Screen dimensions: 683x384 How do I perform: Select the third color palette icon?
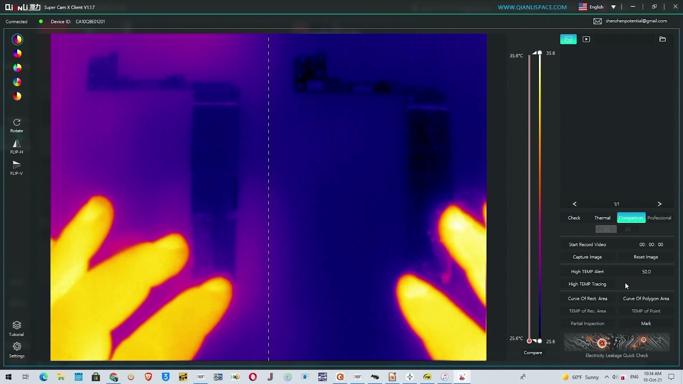coord(17,68)
